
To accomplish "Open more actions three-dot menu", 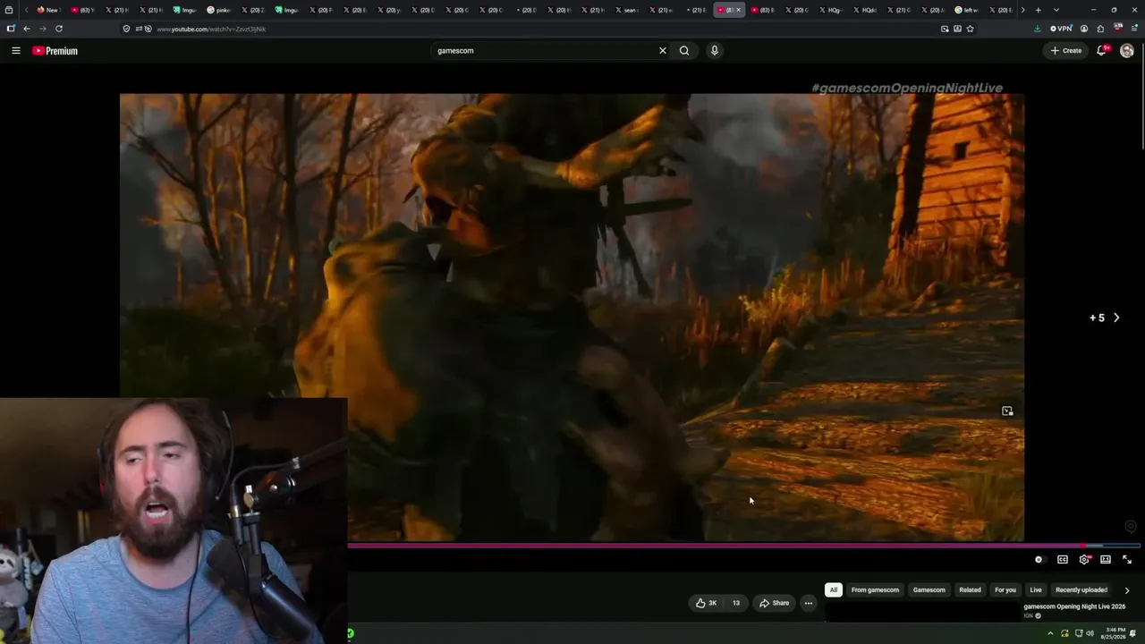I will pyautogui.click(x=809, y=603).
